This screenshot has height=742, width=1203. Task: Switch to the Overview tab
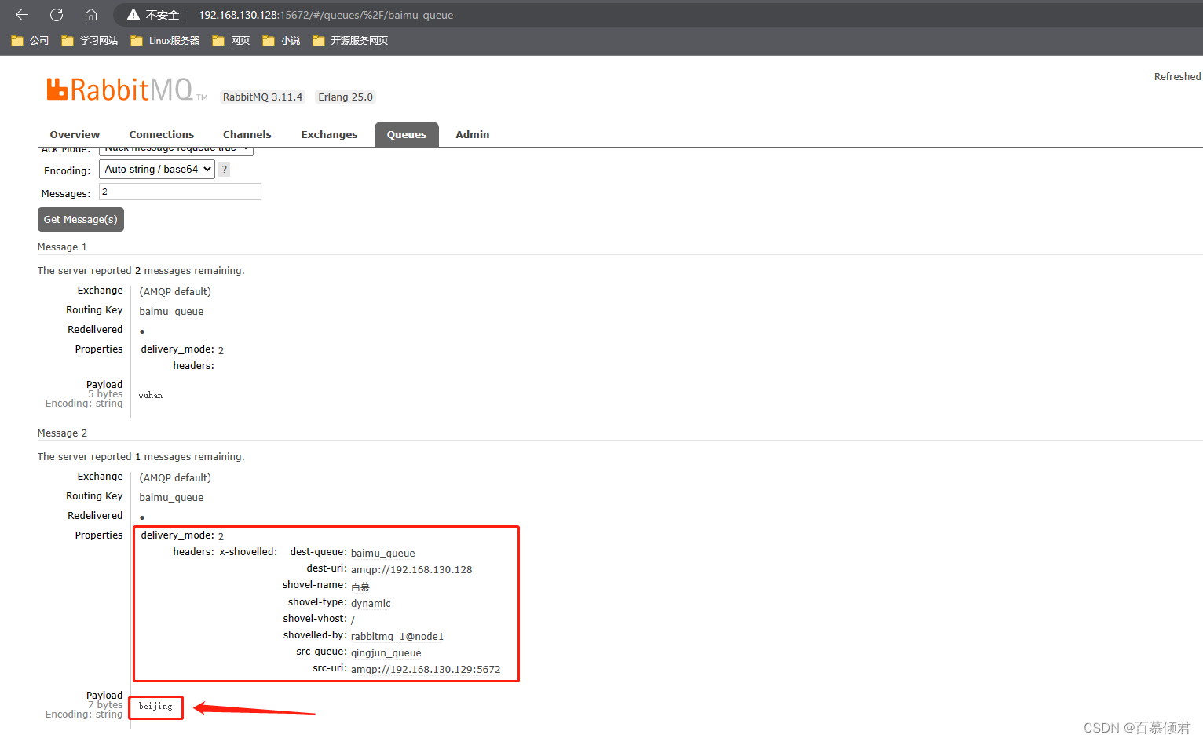click(x=75, y=135)
